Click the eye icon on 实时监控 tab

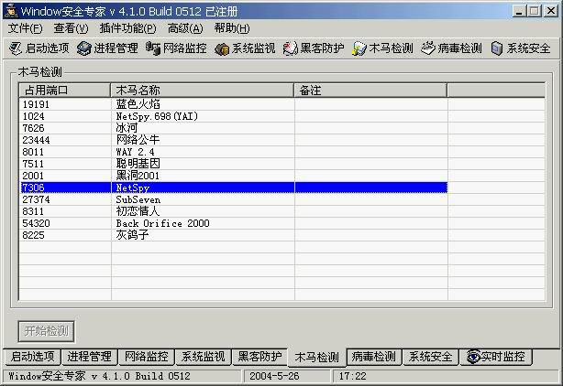click(x=473, y=357)
